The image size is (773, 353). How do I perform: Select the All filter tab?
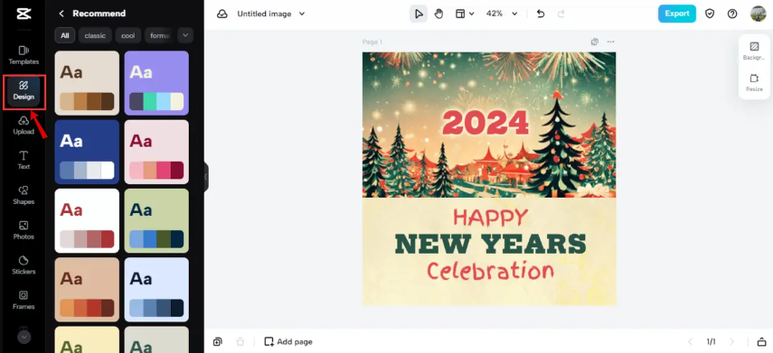[x=65, y=35]
